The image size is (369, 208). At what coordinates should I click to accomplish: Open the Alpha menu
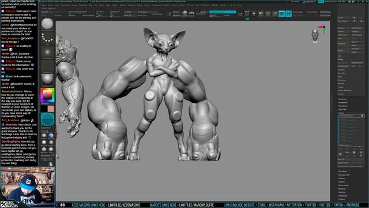(43, 5)
